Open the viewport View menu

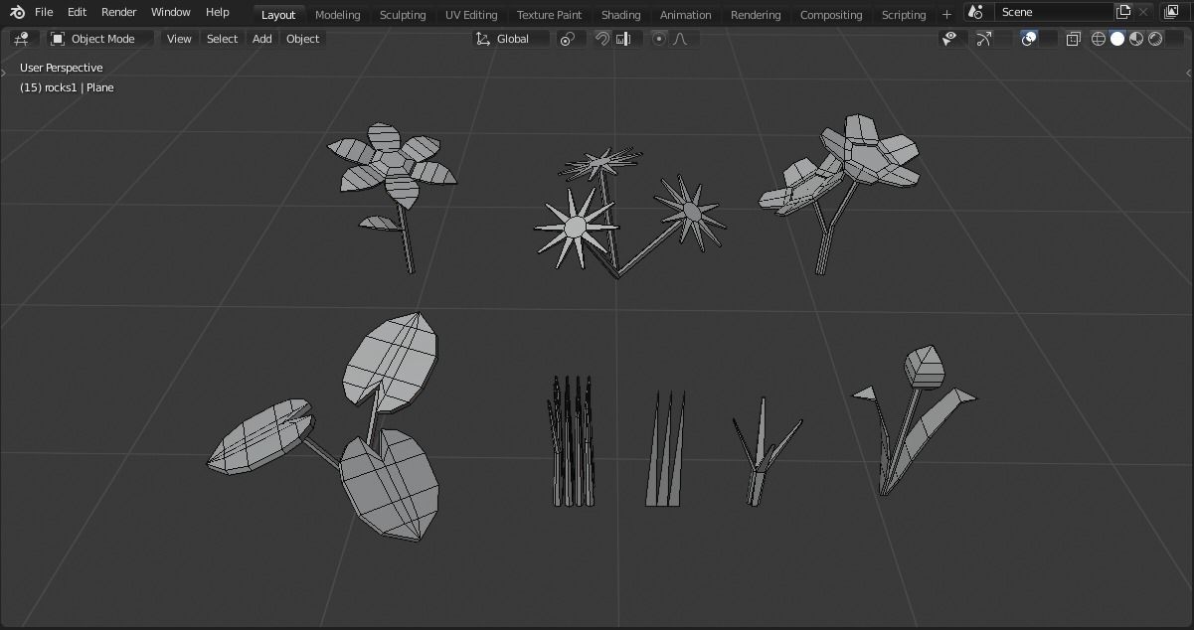coord(179,39)
